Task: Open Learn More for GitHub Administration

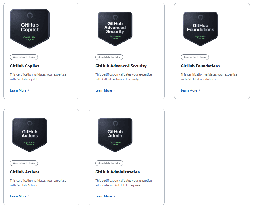Action: [104, 196]
